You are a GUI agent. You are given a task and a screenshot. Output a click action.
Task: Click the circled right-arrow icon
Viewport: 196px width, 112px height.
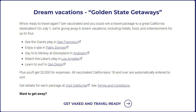pyautogui.click(x=128, y=103)
